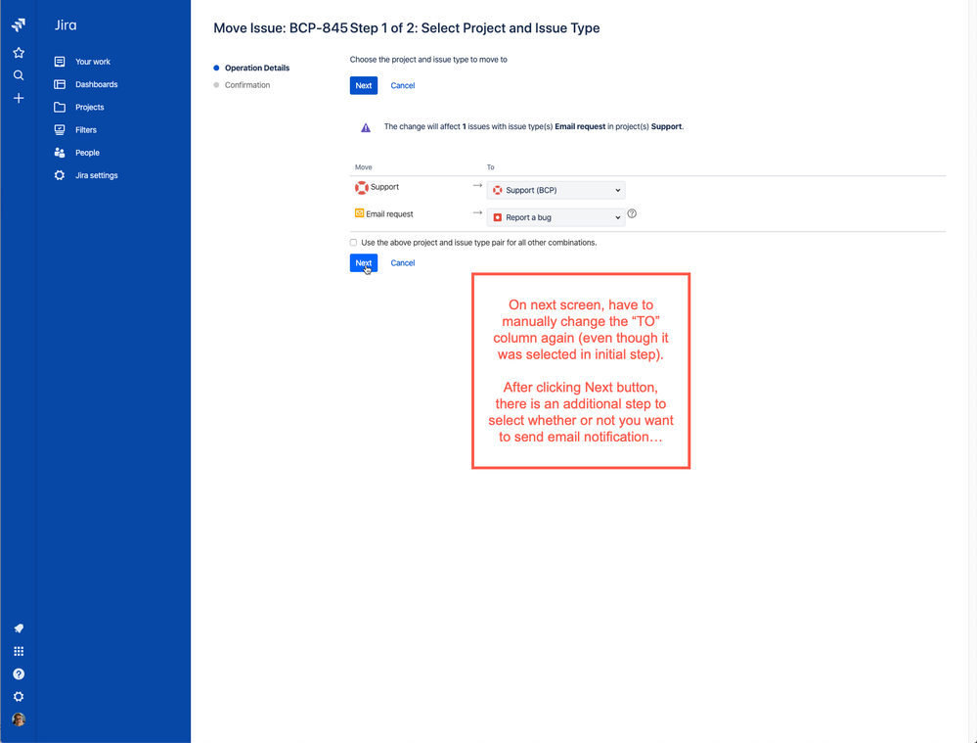Screen dimensions: 977x743
Task: Open Jira settings menu item
Action: tap(97, 175)
